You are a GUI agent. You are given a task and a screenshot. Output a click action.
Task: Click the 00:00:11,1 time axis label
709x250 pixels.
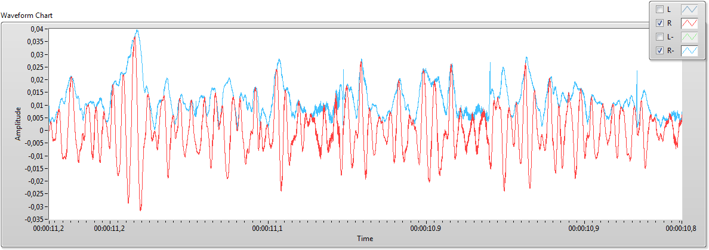[268, 229]
